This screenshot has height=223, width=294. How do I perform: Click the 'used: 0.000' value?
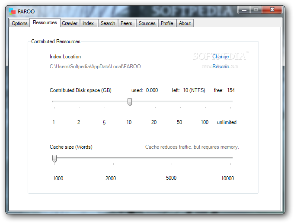144,90
